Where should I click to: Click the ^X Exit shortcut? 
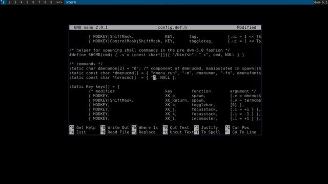point(77,132)
